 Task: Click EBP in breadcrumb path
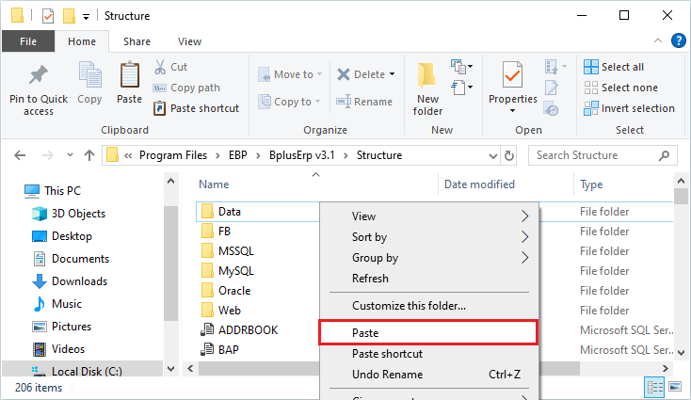[x=238, y=155]
